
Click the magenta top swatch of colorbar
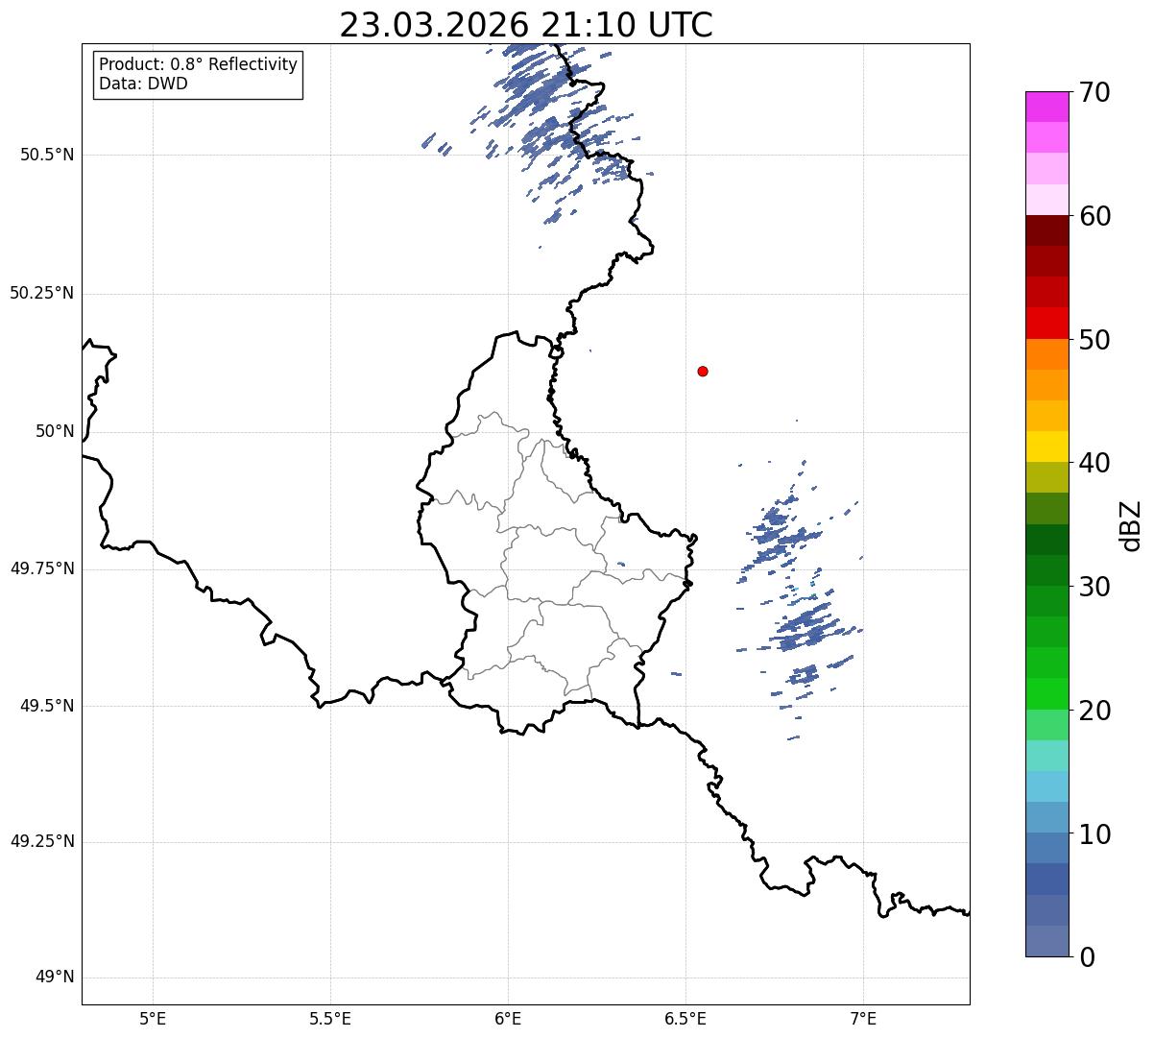[1047, 107]
